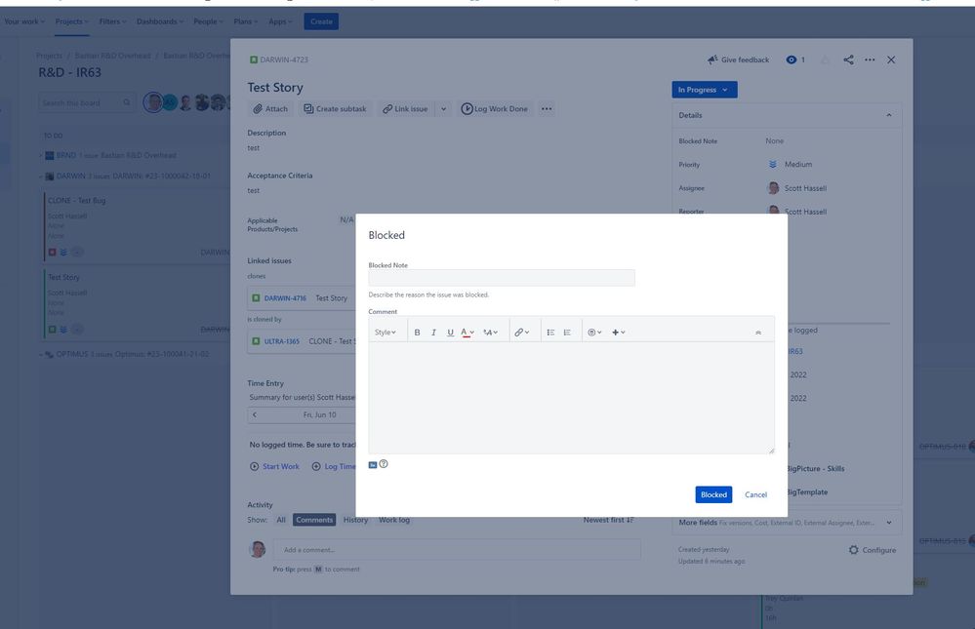975x629 pixels.
Task: Collapse the comment editor toolbar chevron
Action: pos(758,332)
